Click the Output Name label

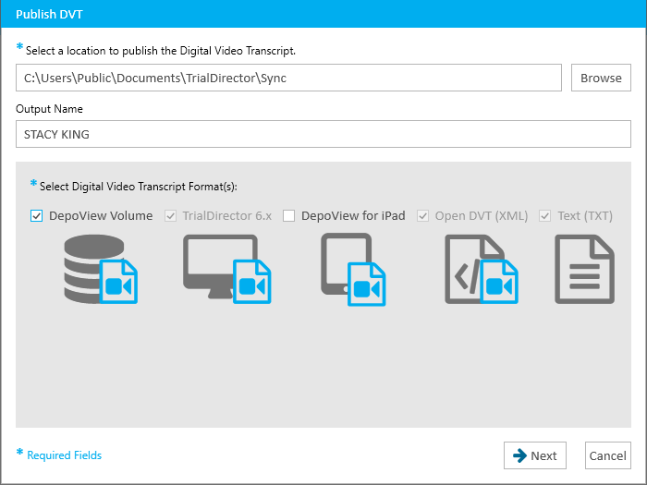coord(49,109)
